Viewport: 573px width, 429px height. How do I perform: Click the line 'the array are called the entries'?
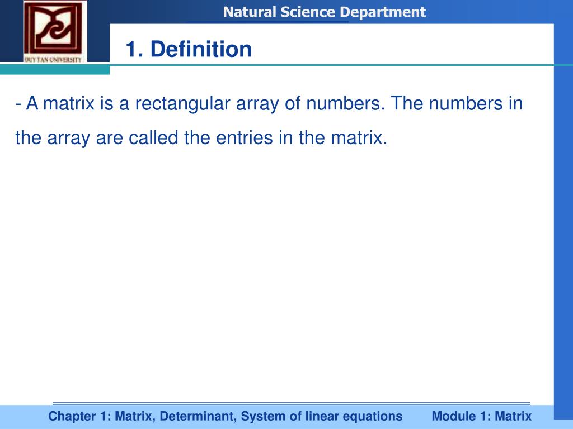[x=201, y=139]
